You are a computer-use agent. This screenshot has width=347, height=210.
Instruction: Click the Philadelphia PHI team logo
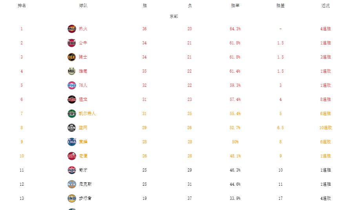tap(72, 86)
